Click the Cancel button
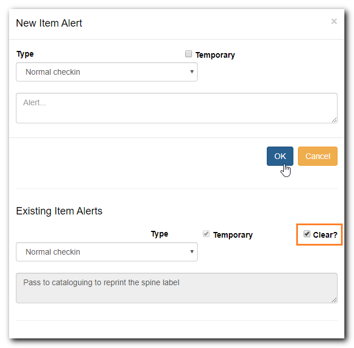The image size is (354, 348). tap(318, 156)
